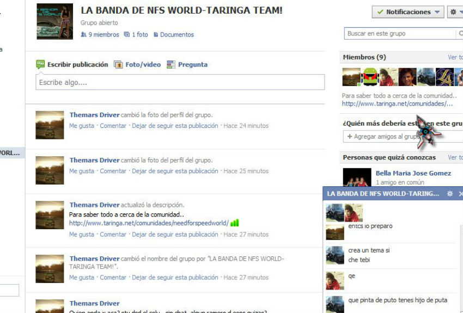Click 'Me gusta' on the 25 minutos post
463x313 pixels.
(82, 171)
